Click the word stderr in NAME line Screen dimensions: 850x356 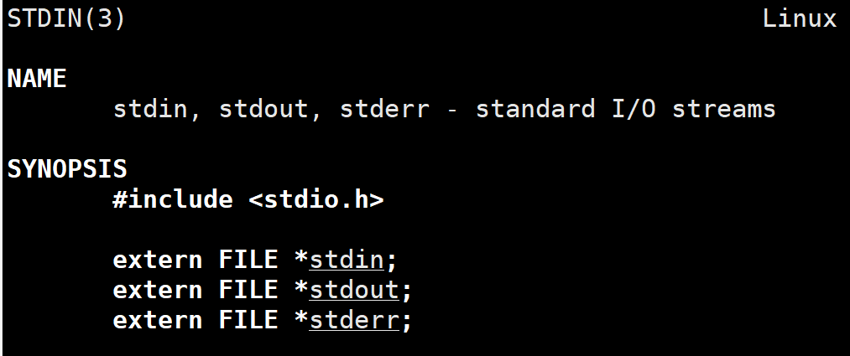[x=384, y=110]
